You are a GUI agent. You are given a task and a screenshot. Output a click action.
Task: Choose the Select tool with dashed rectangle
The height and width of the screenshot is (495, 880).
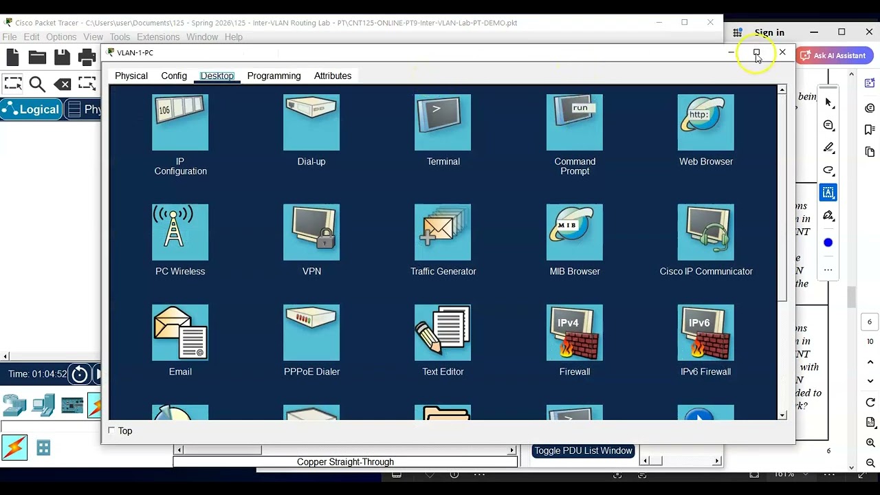pos(12,84)
